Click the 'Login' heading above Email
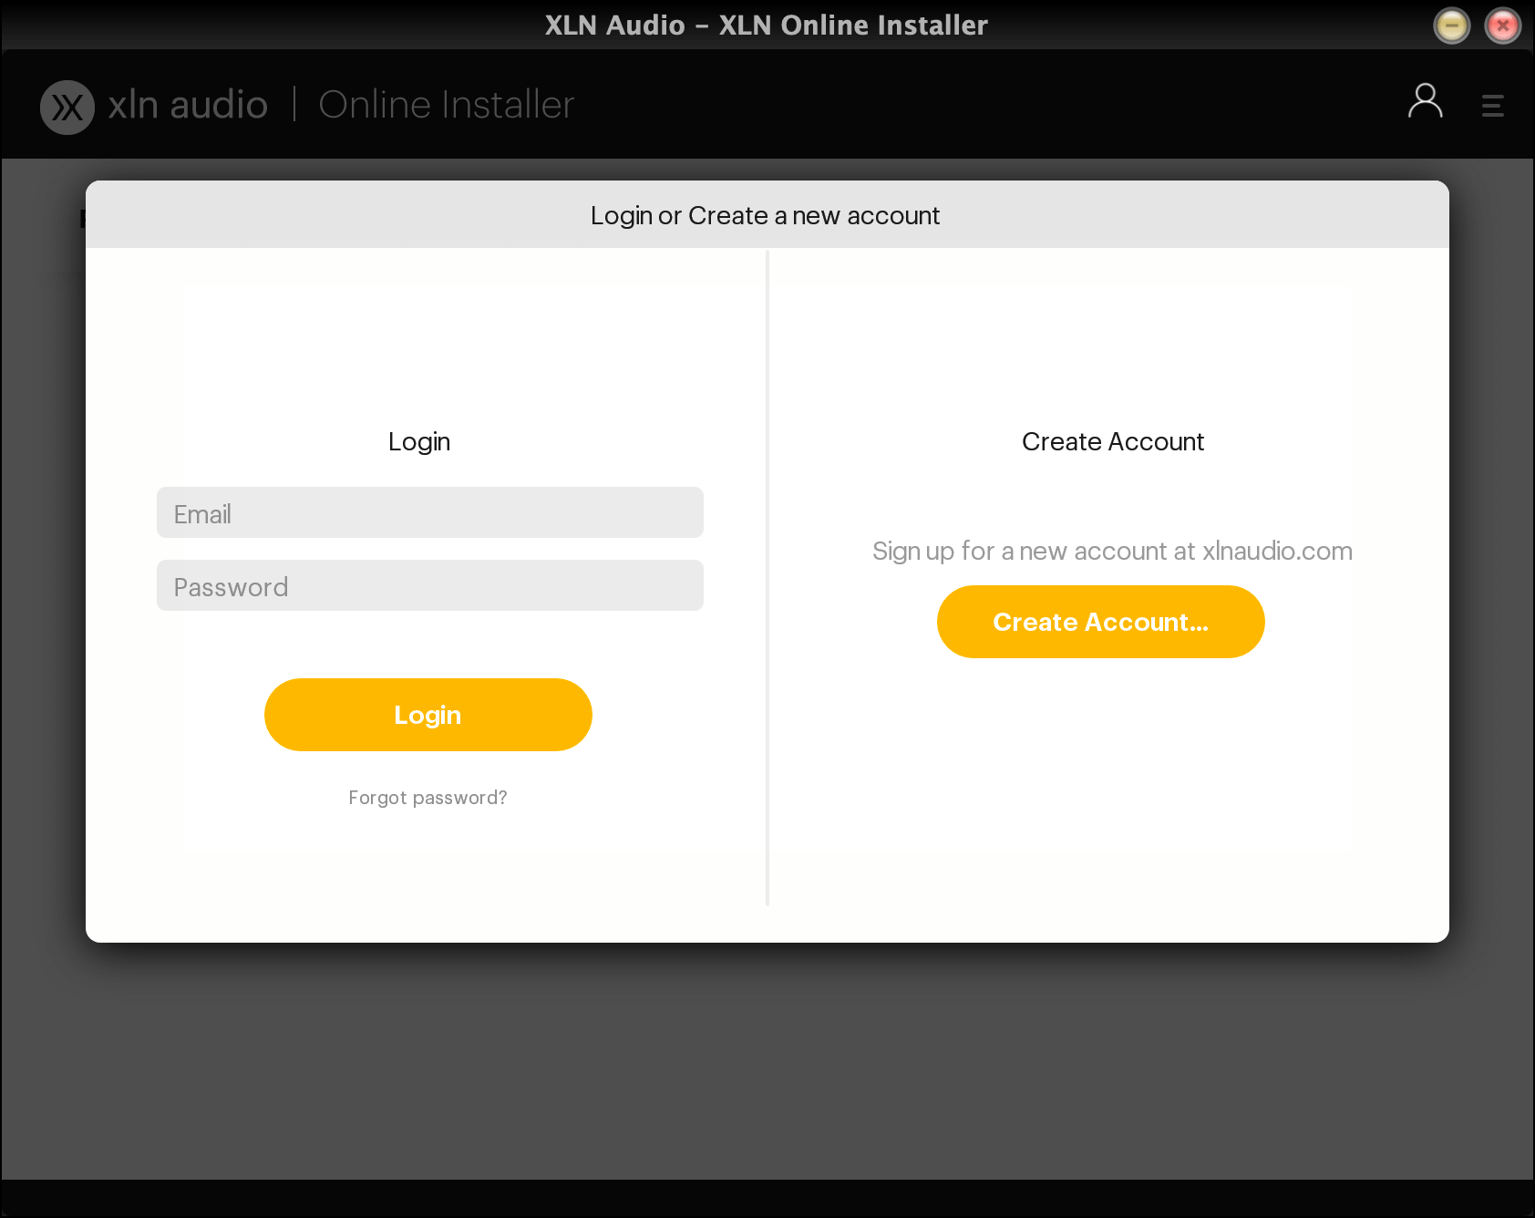Screen dimensions: 1535x1218 [x=419, y=442]
